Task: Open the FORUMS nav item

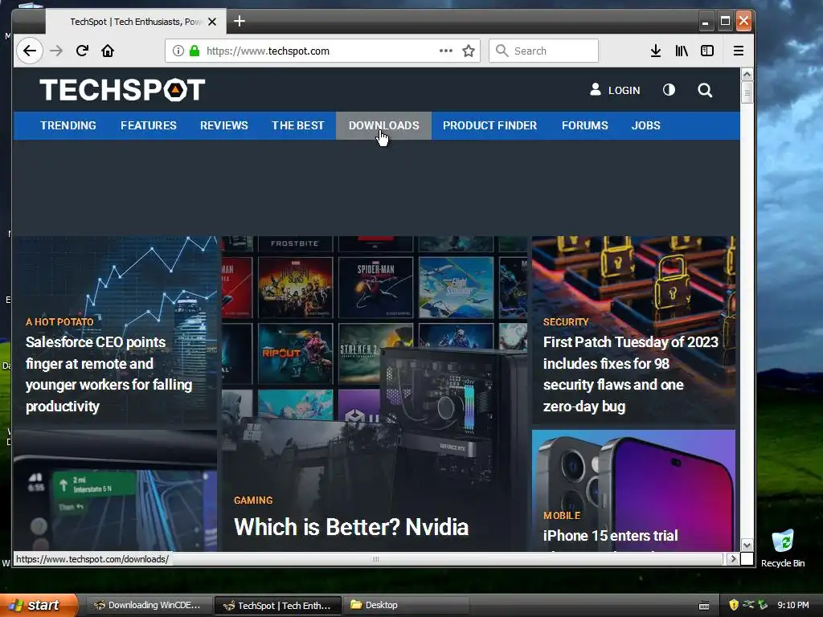Action: 585,125
